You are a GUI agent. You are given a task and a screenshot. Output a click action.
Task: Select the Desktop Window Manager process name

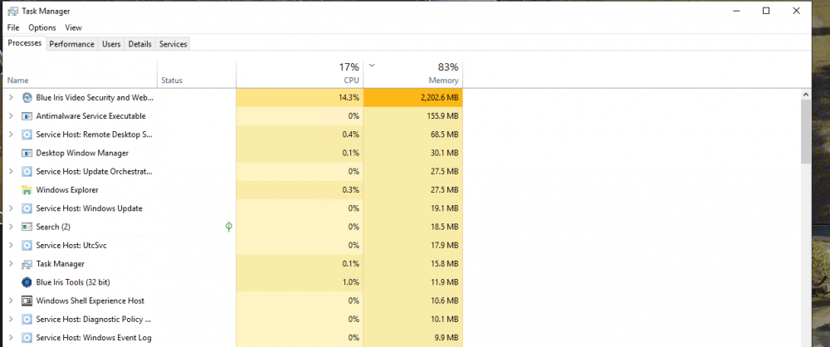tap(82, 153)
